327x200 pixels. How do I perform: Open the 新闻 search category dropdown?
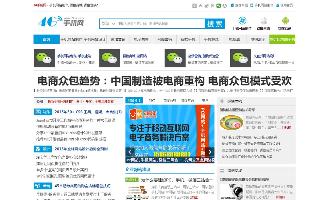tap(108, 24)
